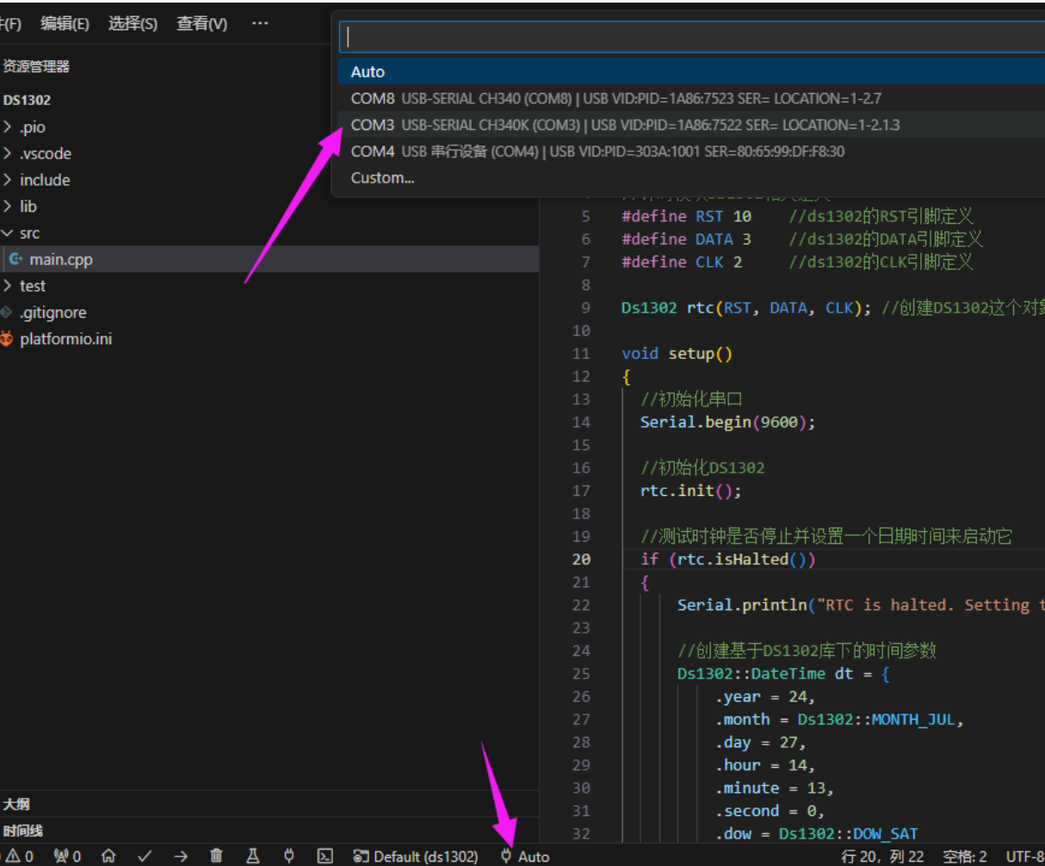The height and width of the screenshot is (866, 1045).
Task: Click the .year = 24, line
Action: (764, 696)
